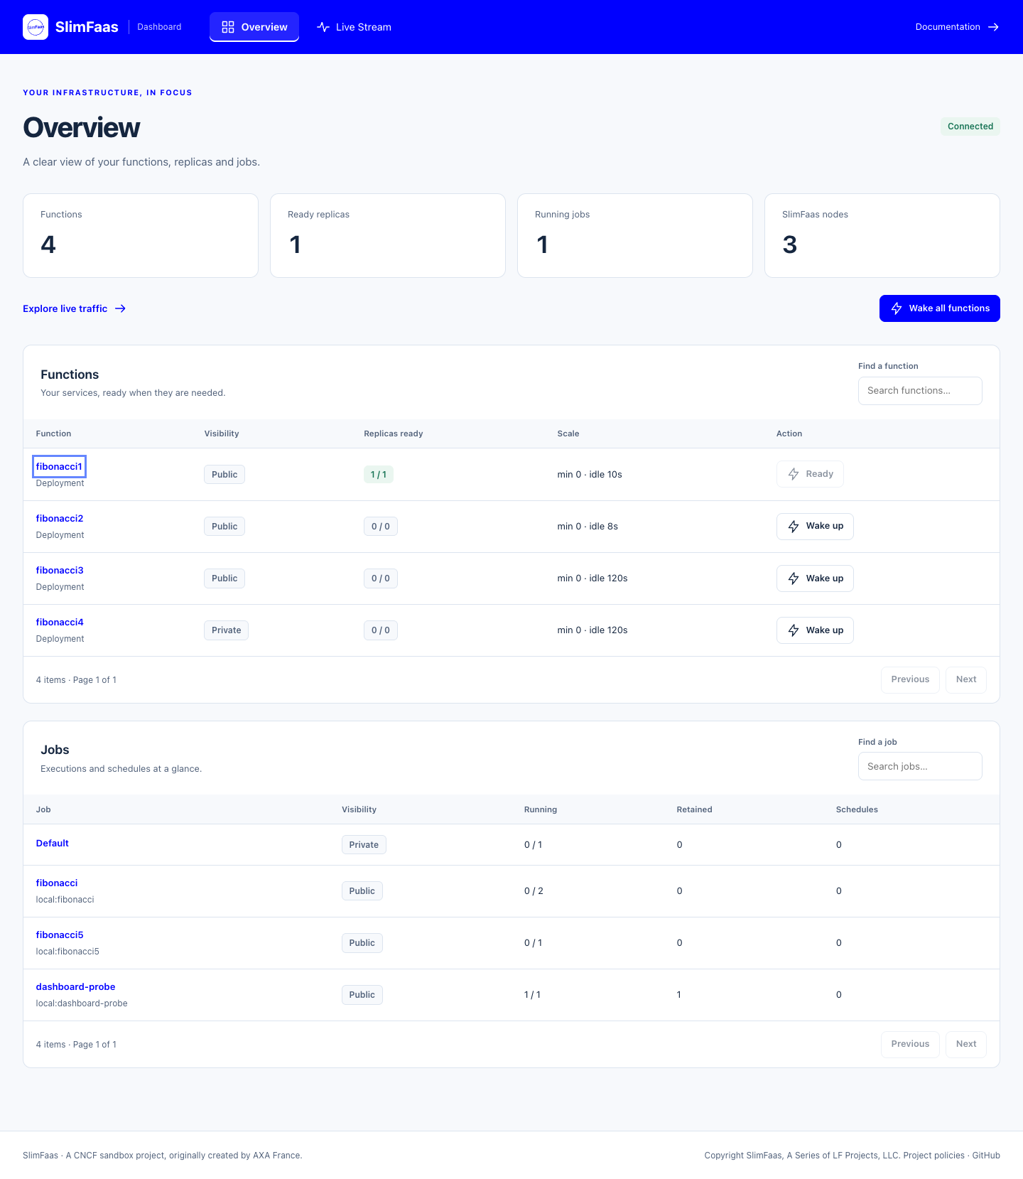Image resolution: width=1023 pixels, height=1179 pixels.
Task: Open the fibonacci5 job link
Action: pos(60,935)
